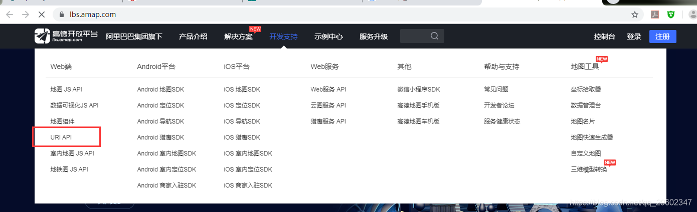The image size is (697, 212).
Task: Open 示例中心 nav menu
Action: (x=328, y=36)
